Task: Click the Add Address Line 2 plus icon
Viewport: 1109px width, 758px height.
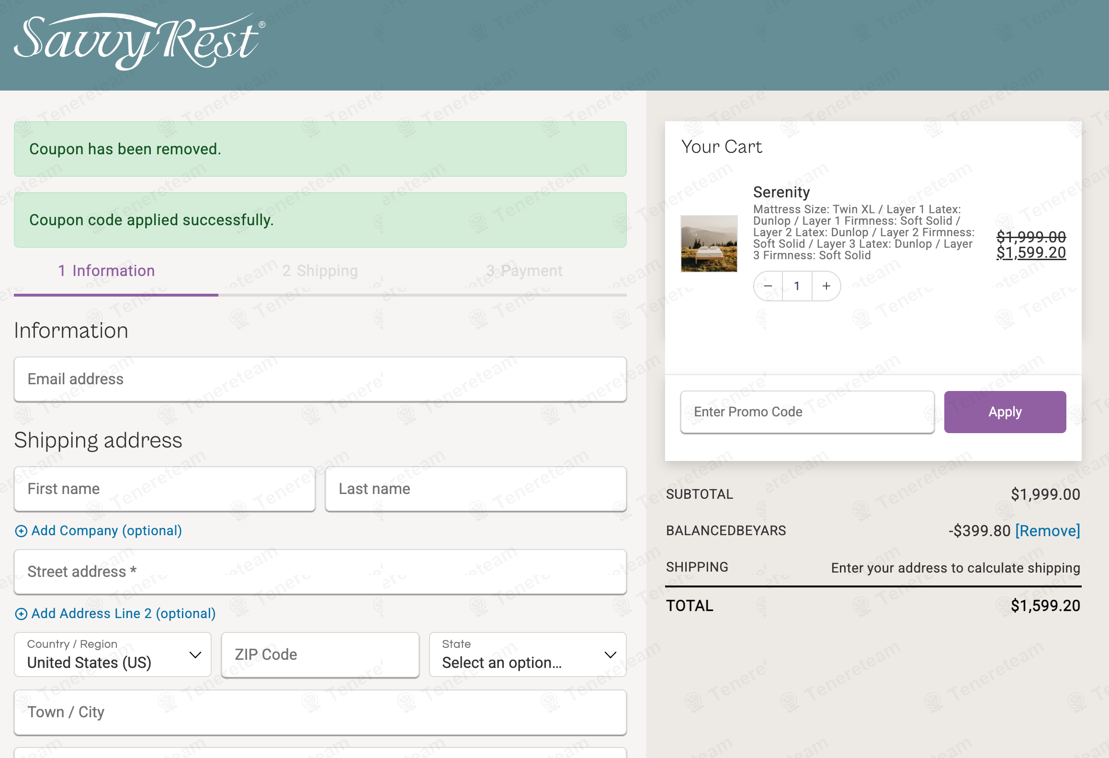Action: pyautogui.click(x=21, y=614)
